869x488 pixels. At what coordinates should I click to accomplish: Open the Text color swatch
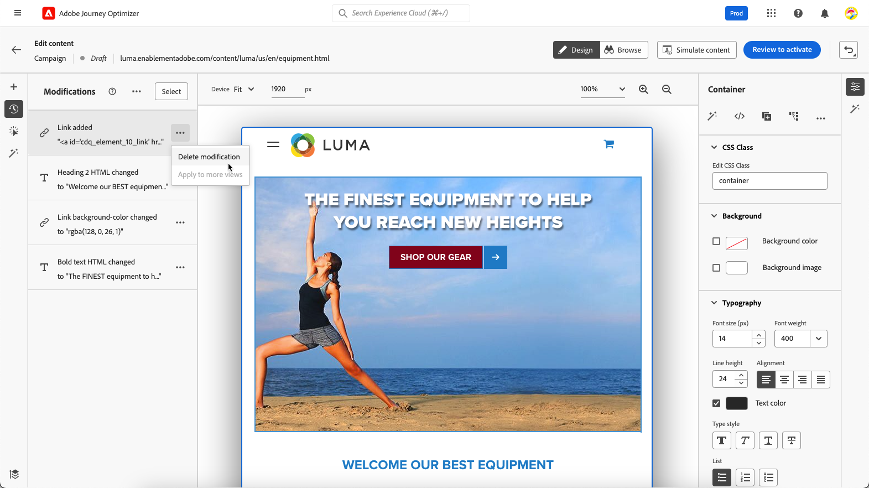(x=737, y=403)
